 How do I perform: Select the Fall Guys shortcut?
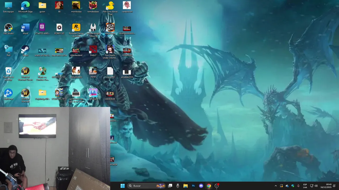93,95
